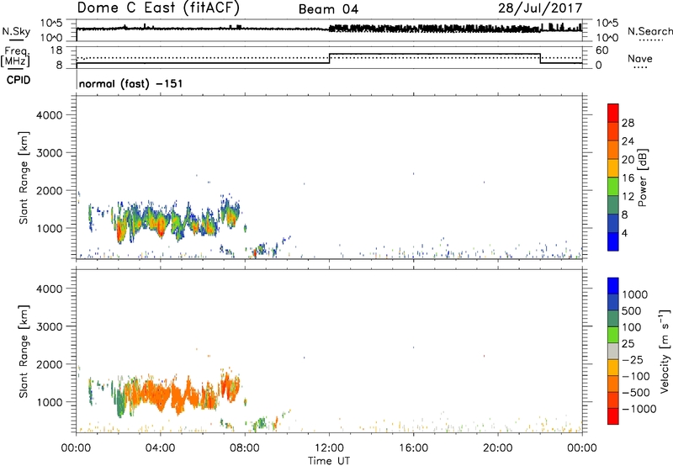Click the '08:00' time tick label

[245, 448]
